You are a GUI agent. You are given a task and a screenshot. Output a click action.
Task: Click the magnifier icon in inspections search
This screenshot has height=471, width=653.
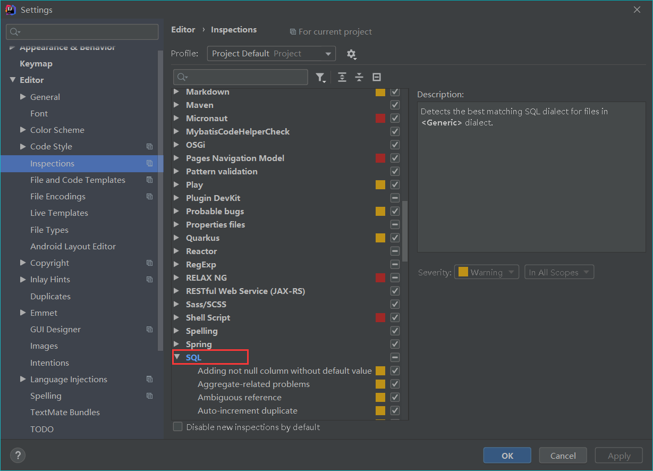click(182, 78)
